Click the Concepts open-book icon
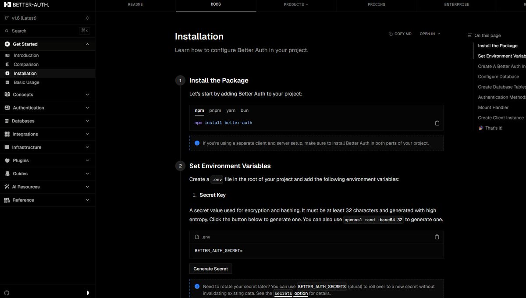 point(7,95)
